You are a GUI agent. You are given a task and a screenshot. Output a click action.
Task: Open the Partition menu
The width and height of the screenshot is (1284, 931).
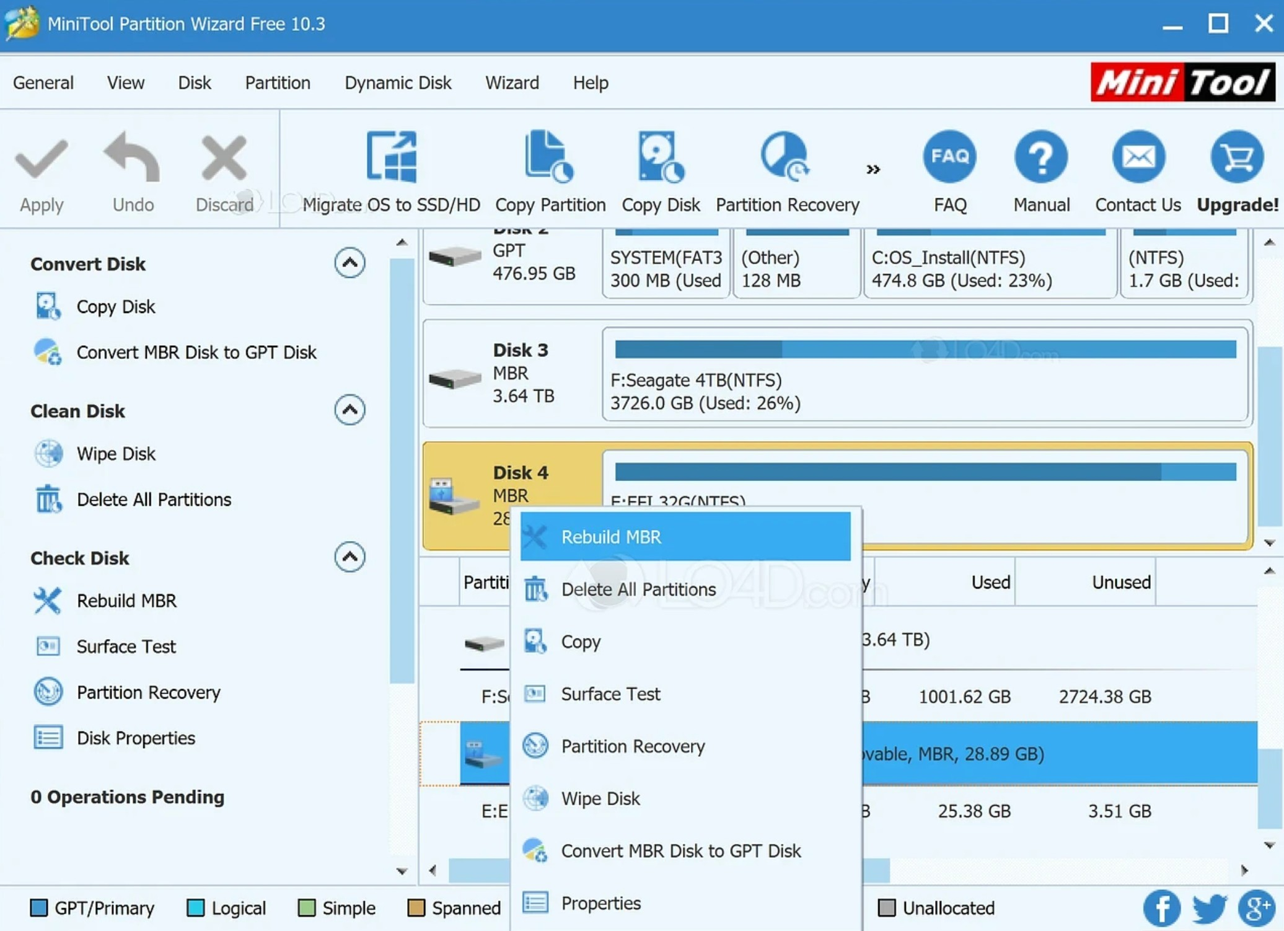click(x=278, y=82)
